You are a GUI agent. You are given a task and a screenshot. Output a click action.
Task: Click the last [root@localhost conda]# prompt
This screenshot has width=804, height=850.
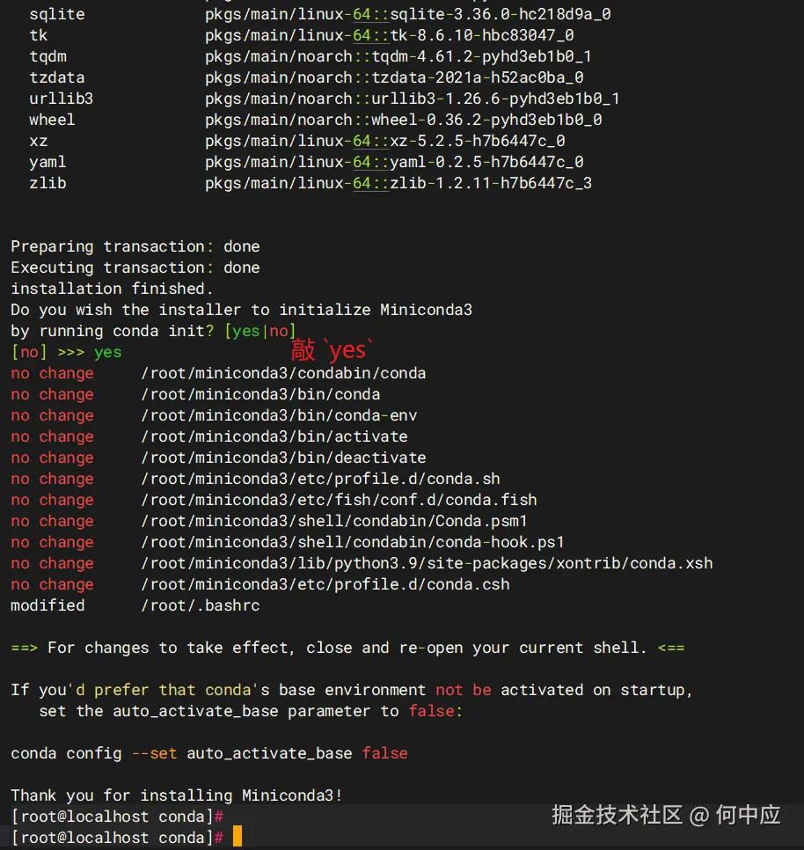coord(117,838)
